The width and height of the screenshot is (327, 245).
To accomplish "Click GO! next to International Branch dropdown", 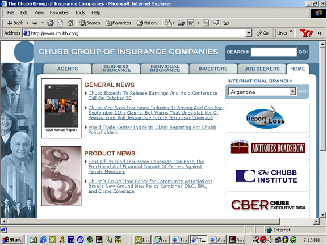I will coord(303,91).
